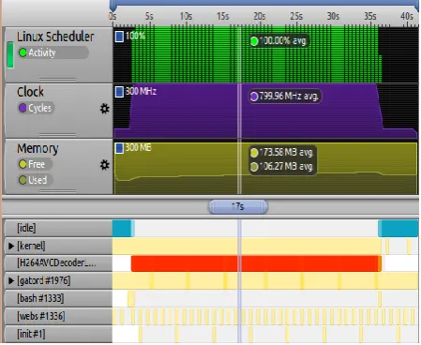Toggle the Memory Used series
The width and height of the screenshot is (421, 345).
[x=35, y=180]
